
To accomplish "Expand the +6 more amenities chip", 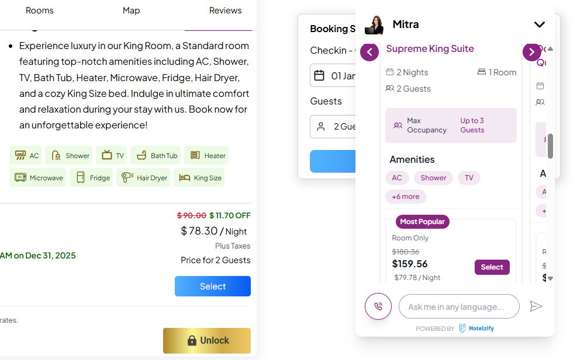I will point(406,197).
